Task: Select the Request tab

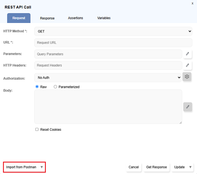Action: coord(19,18)
